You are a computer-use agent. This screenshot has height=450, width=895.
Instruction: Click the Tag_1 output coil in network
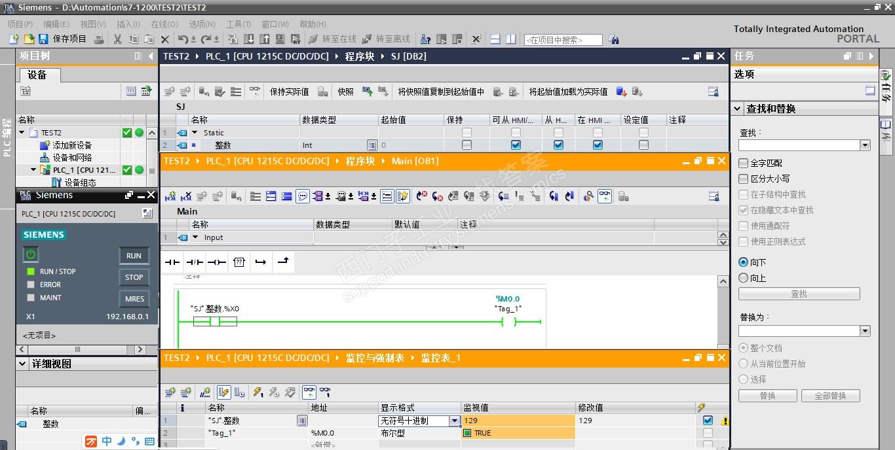click(x=509, y=321)
